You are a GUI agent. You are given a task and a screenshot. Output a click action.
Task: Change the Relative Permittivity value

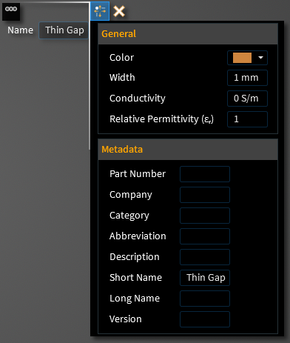click(247, 119)
